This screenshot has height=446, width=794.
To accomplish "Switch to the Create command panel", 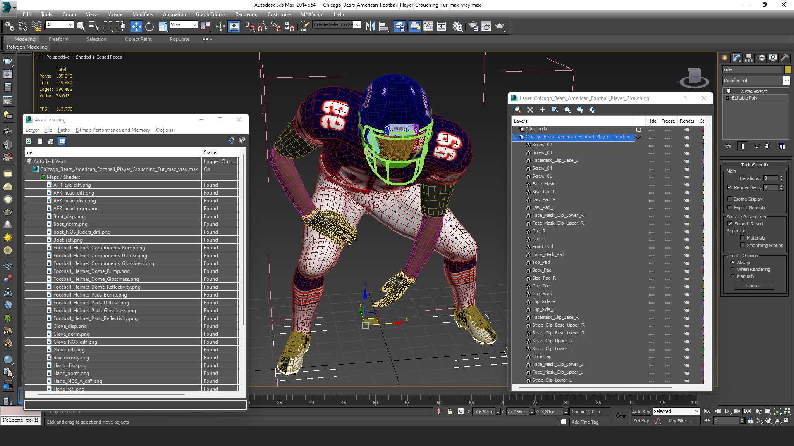I will pyautogui.click(x=725, y=58).
